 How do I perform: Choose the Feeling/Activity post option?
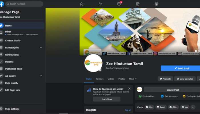tap(191, 96)
